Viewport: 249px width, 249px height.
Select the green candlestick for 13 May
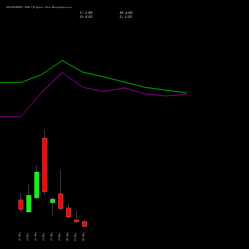click(29, 204)
